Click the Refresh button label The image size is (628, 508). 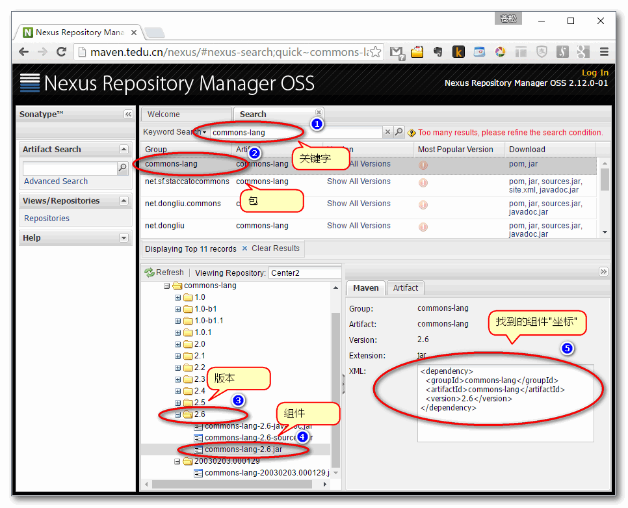[x=170, y=273]
